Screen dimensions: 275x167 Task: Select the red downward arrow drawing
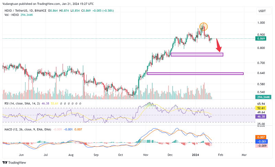[218, 44]
